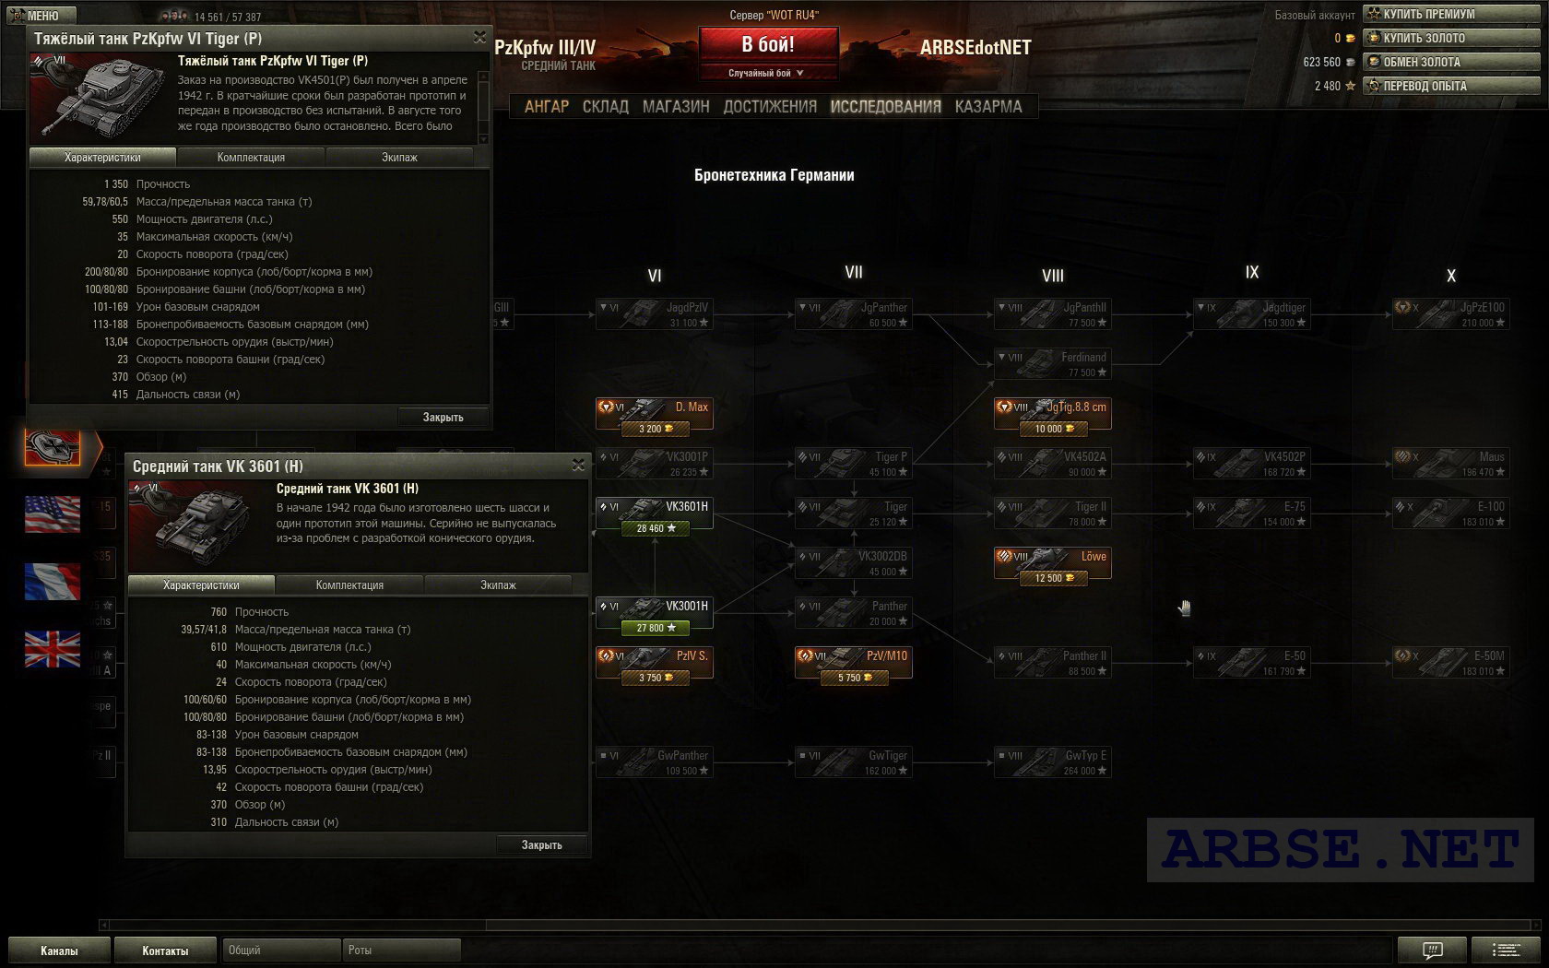The width and height of the screenshot is (1549, 968).
Task: Click Перевод опыта button
Action: pyautogui.click(x=1452, y=86)
